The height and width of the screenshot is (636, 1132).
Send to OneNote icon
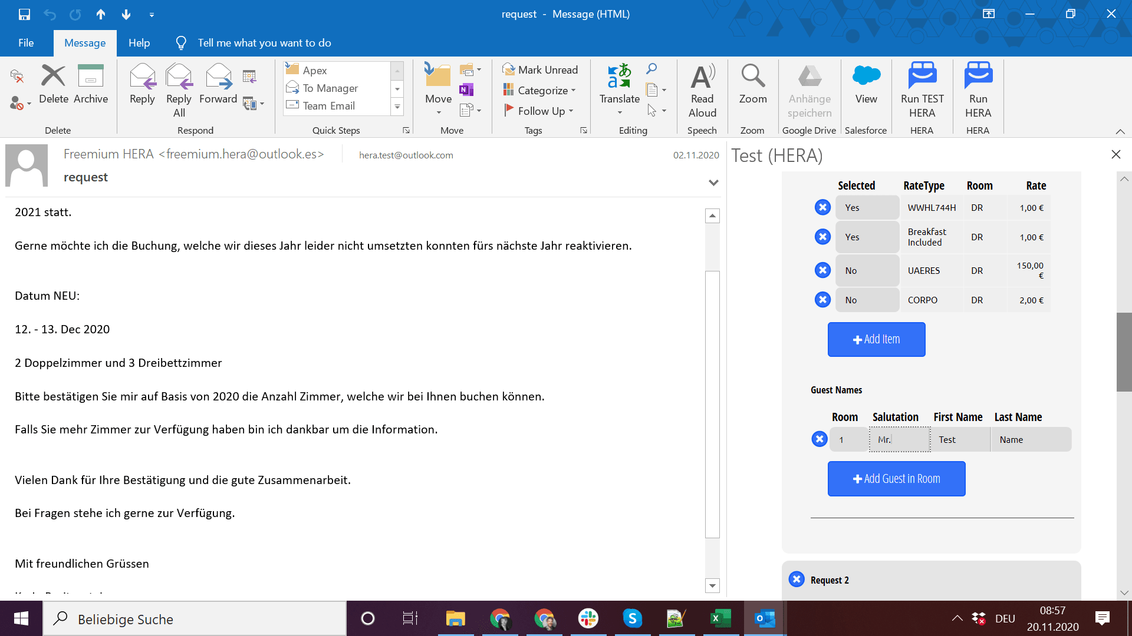[x=466, y=90]
